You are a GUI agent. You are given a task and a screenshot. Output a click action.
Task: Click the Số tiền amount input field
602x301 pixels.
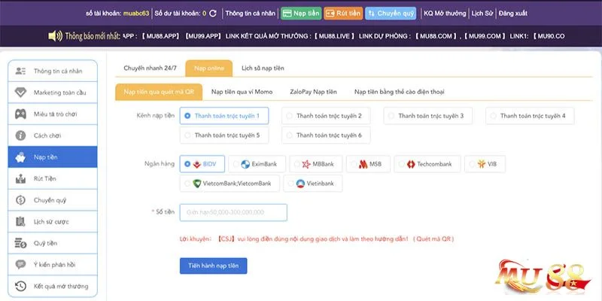(x=233, y=212)
